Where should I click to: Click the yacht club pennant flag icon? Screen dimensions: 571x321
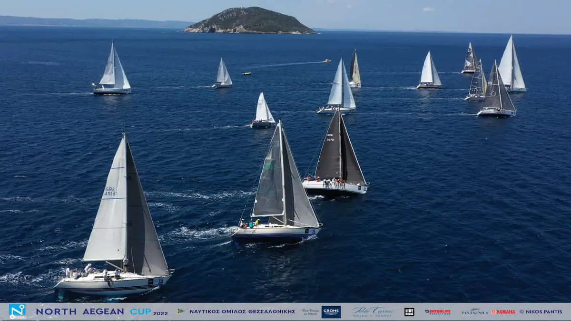(x=181, y=311)
